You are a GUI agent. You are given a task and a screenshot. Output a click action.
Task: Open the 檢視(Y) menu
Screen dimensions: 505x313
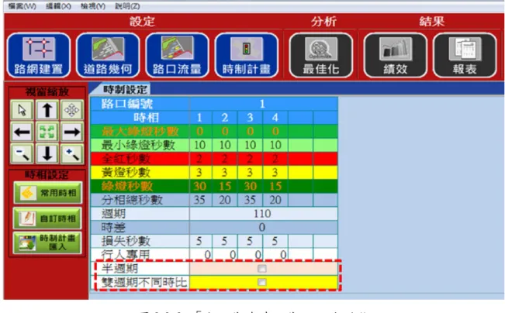coord(93,6)
